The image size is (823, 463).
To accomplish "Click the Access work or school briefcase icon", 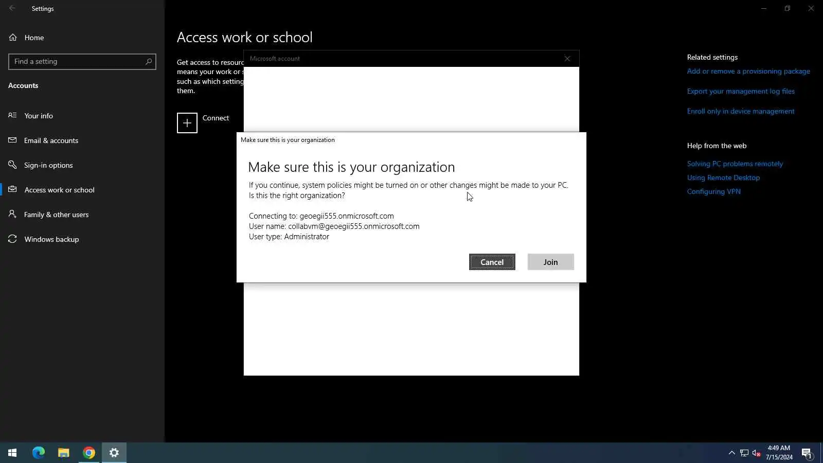I will click(12, 189).
